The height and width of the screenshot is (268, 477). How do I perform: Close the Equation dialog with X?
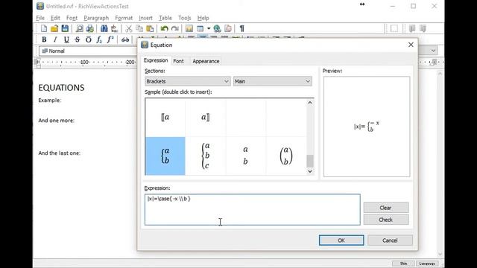click(411, 45)
